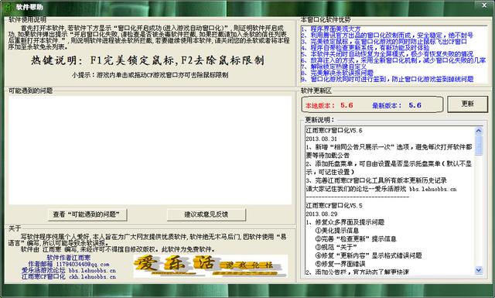
Task: Click the 小提示 tip line
Action: (x=150, y=75)
